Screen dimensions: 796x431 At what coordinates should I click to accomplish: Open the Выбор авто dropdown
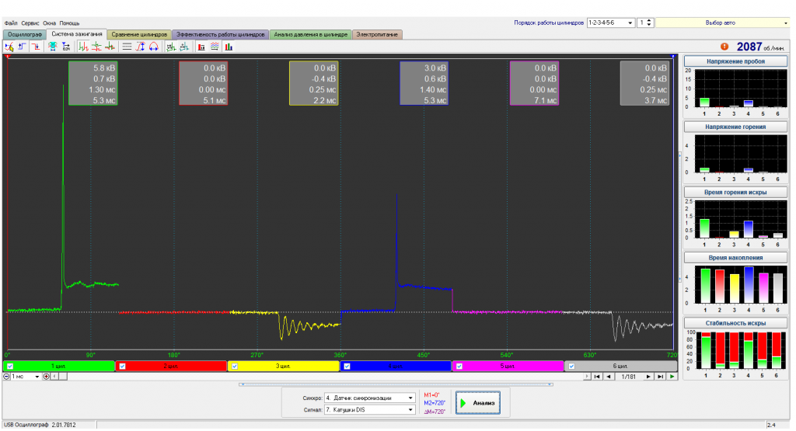pyautogui.click(x=722, y=23)
